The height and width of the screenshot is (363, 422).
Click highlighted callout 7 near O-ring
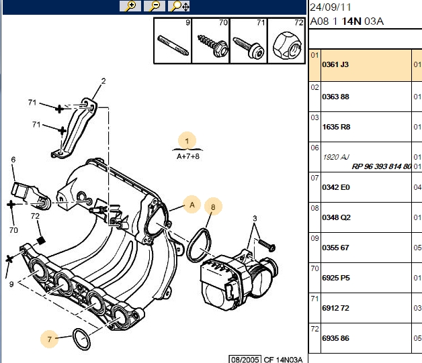(49, 339)
